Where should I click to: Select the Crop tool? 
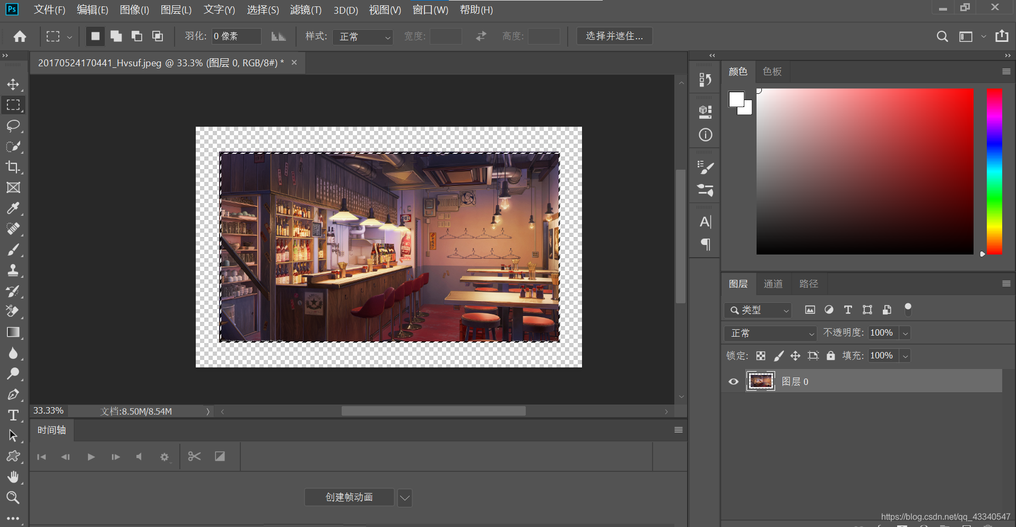tap(13, 167)
